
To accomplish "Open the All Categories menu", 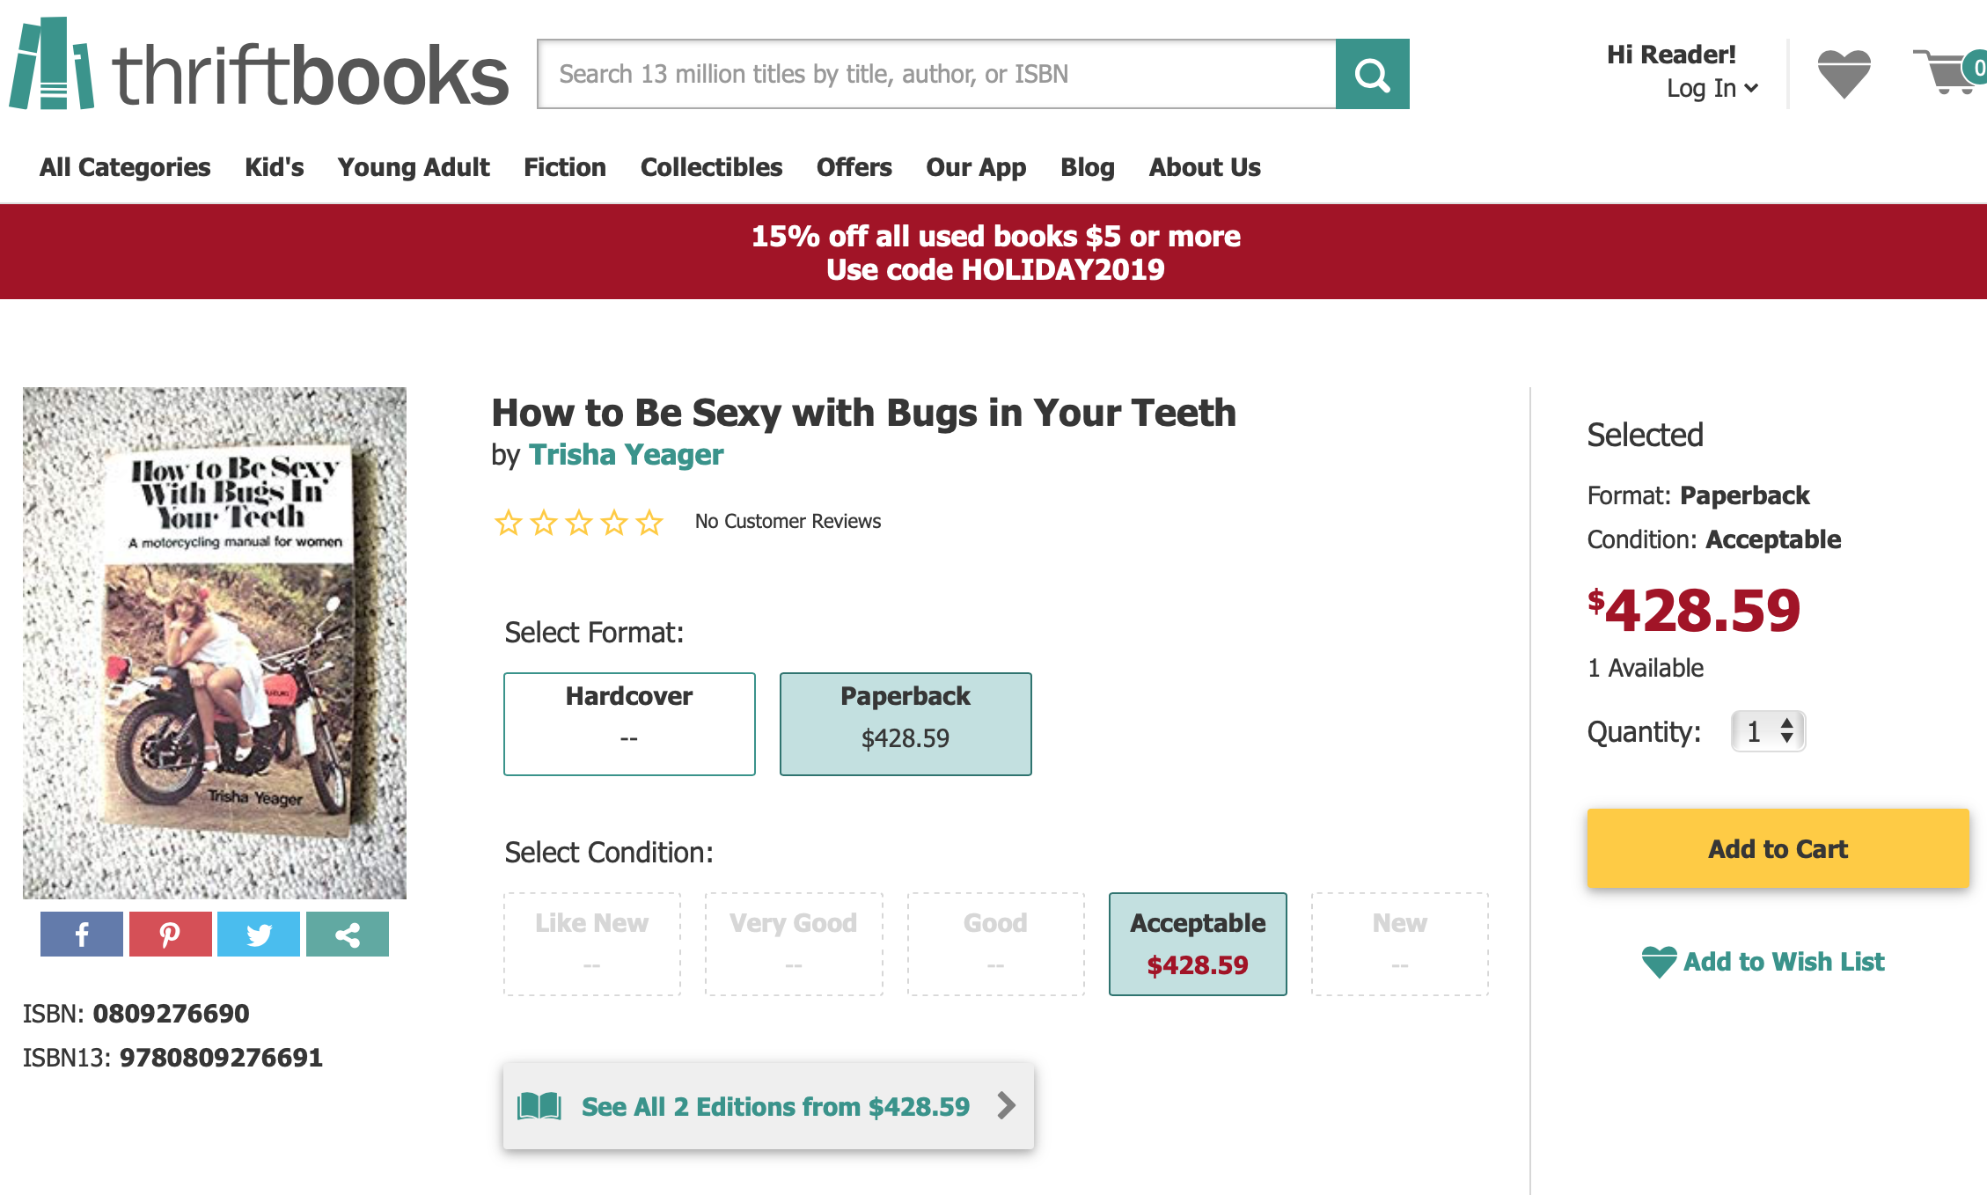I will [x=125, y=167].
